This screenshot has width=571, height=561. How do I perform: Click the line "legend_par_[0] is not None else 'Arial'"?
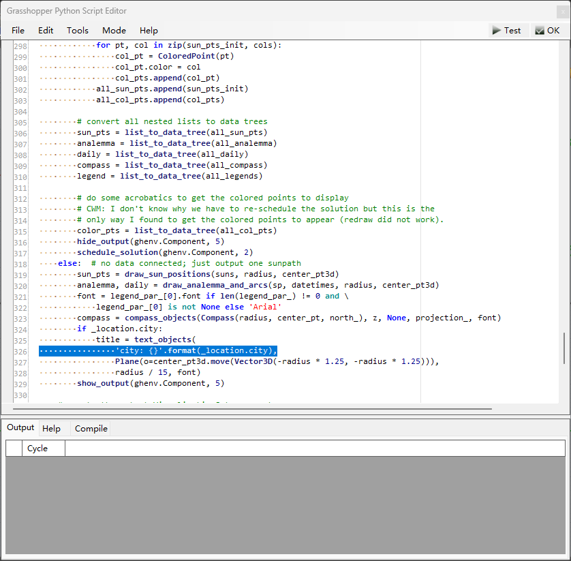click(189, 307)
